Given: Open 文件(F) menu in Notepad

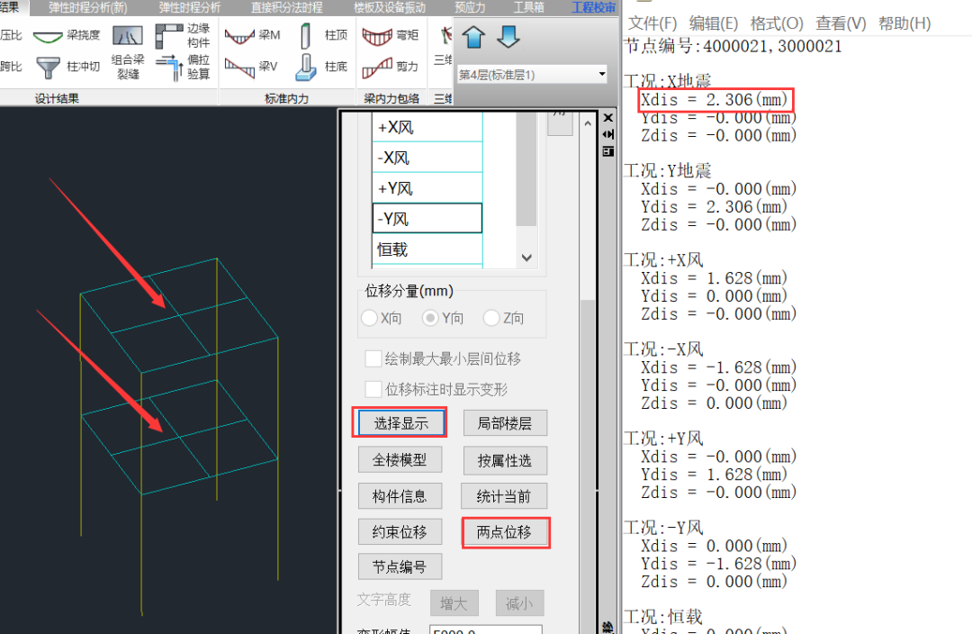Looking at the screenshot, I should [652, 23].
